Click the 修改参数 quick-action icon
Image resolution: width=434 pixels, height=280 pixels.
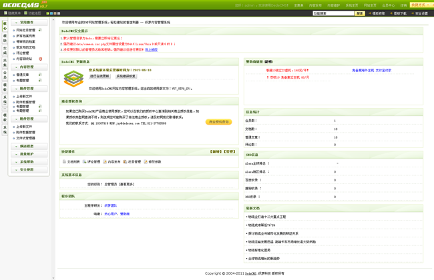pos(146,162)
